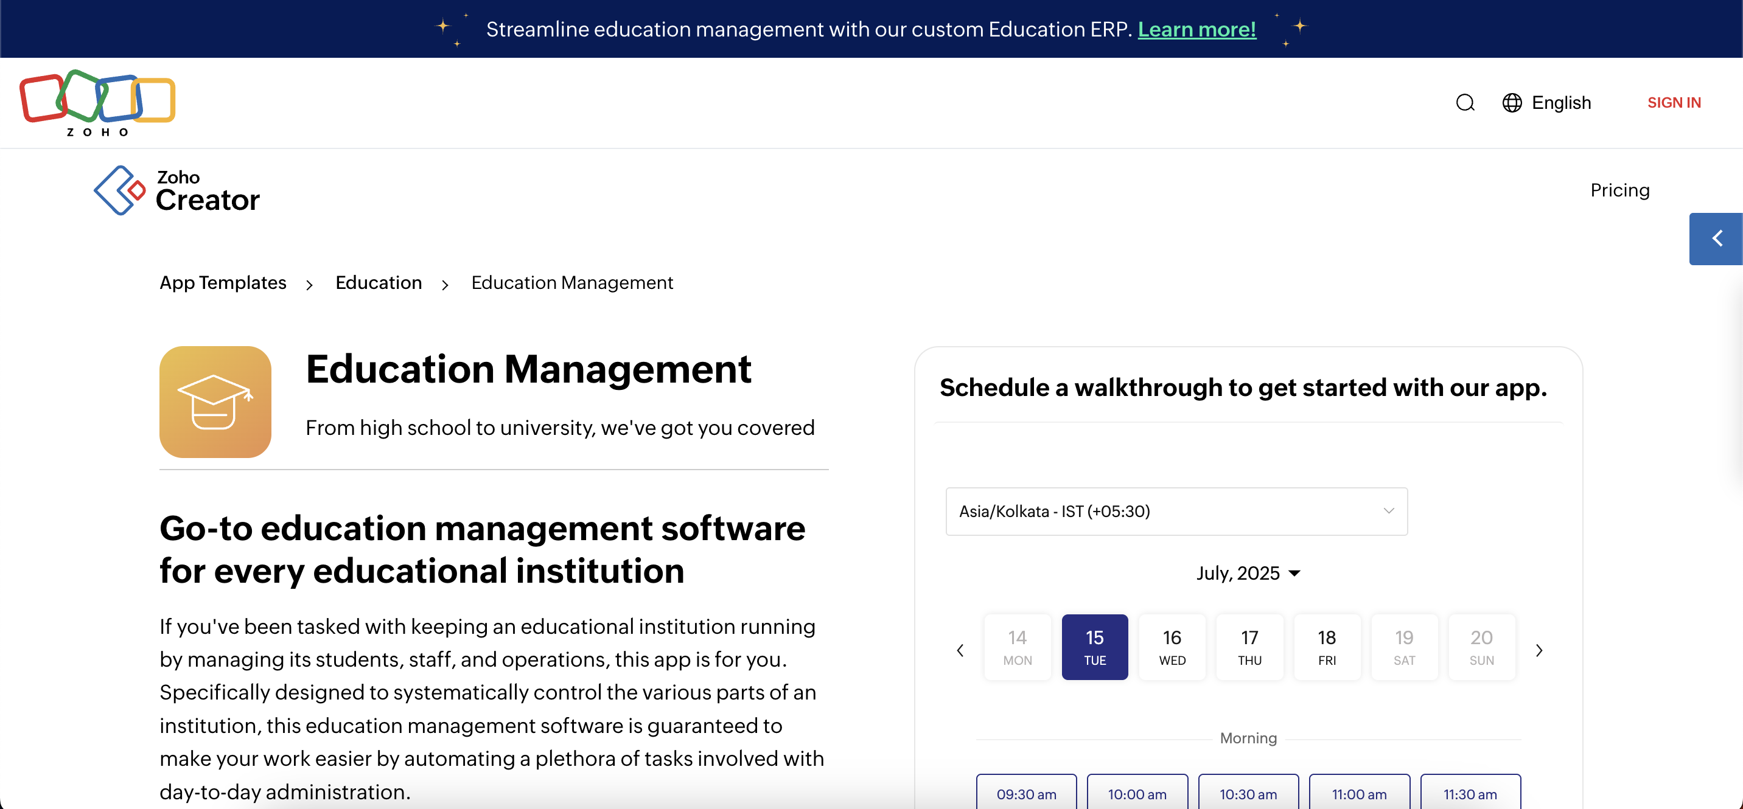Screen dimensions: 1743x809
Task: Click 'From high school to university' tagline
Action: tap(559, 428)
